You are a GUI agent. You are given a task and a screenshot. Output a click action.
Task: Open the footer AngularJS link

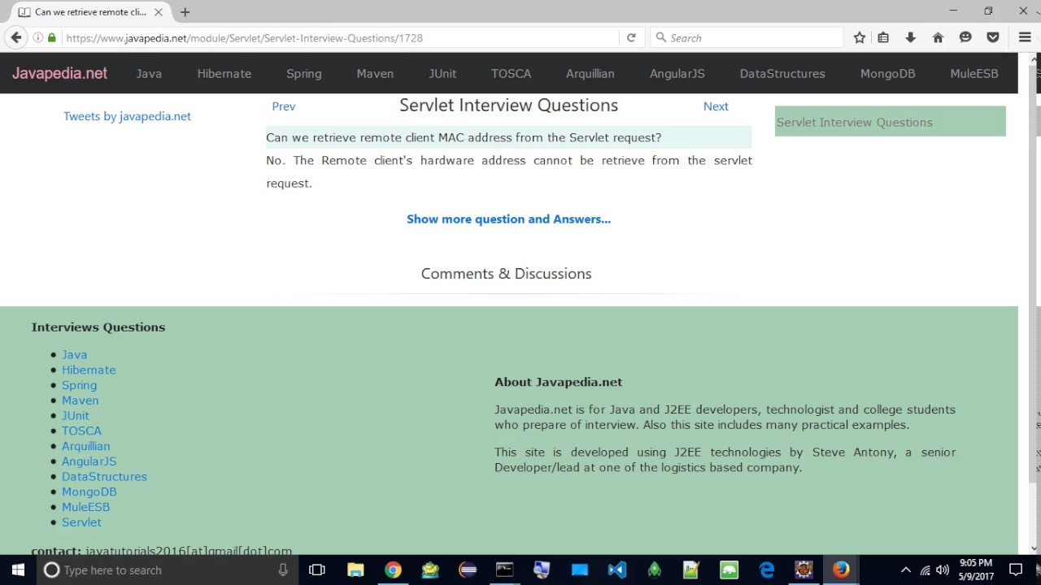(x=89, y=461)
